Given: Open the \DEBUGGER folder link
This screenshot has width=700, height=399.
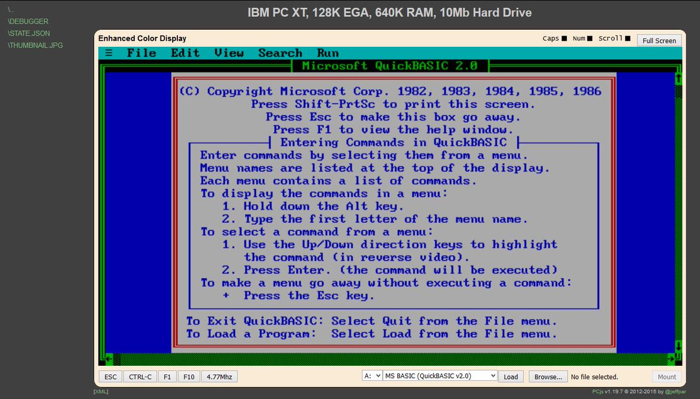Looking at the screenshot, I should (28, 22).
